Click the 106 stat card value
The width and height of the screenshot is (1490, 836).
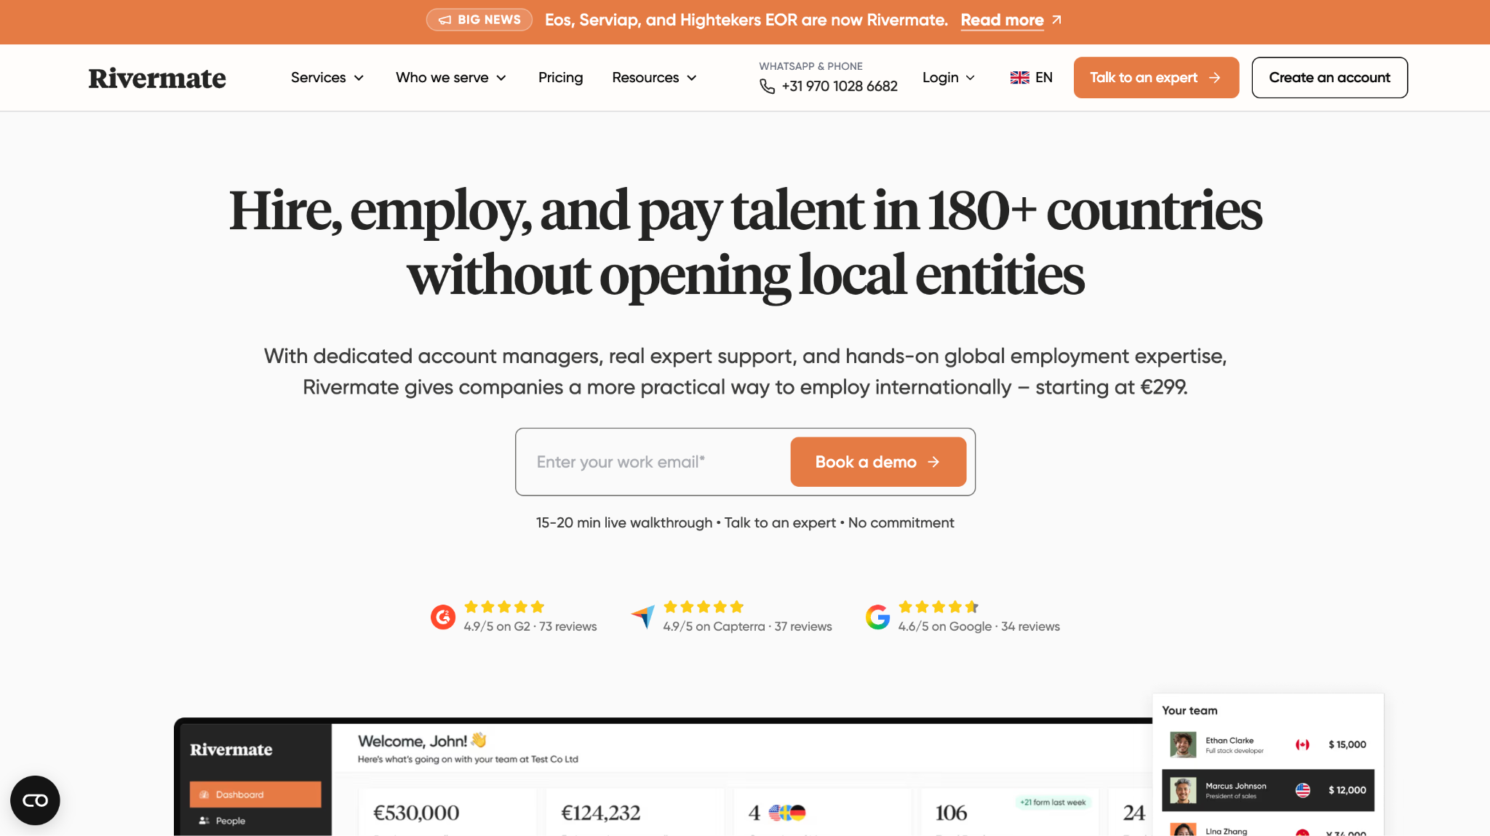click(951, 813)
